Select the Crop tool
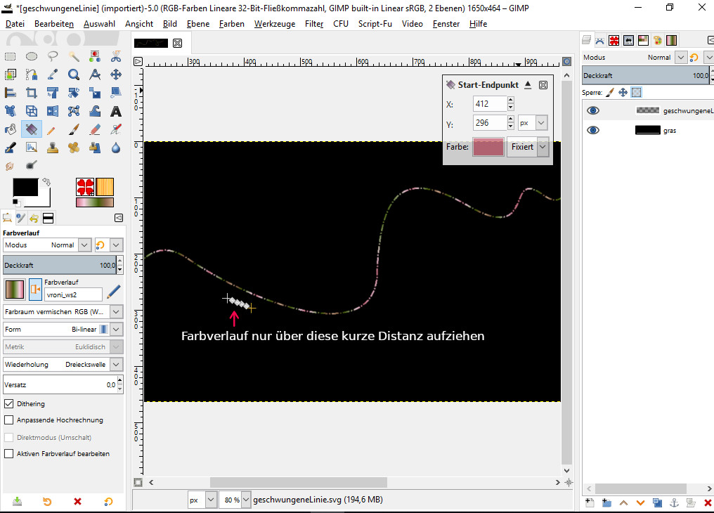The width and height of the screenshot is (714, 513). click(31, 93)
